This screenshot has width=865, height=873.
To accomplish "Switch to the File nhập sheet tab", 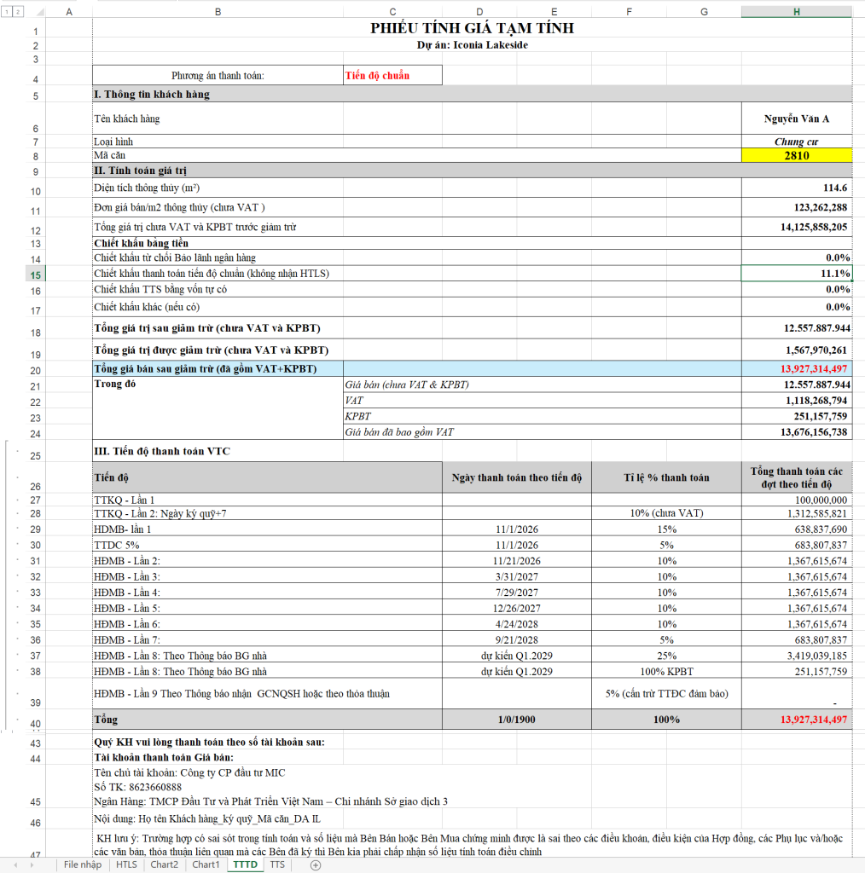I will pyautogui.click(x=83, y=864).
